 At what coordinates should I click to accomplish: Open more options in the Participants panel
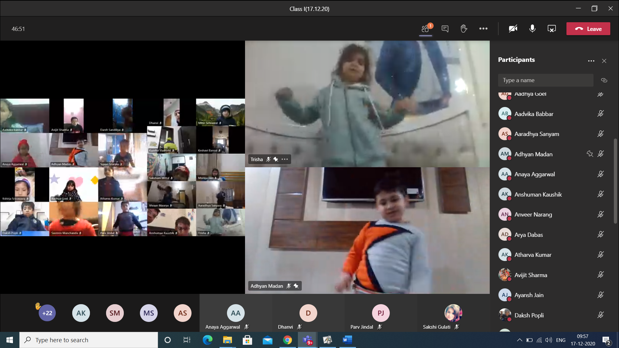point(591,61)
